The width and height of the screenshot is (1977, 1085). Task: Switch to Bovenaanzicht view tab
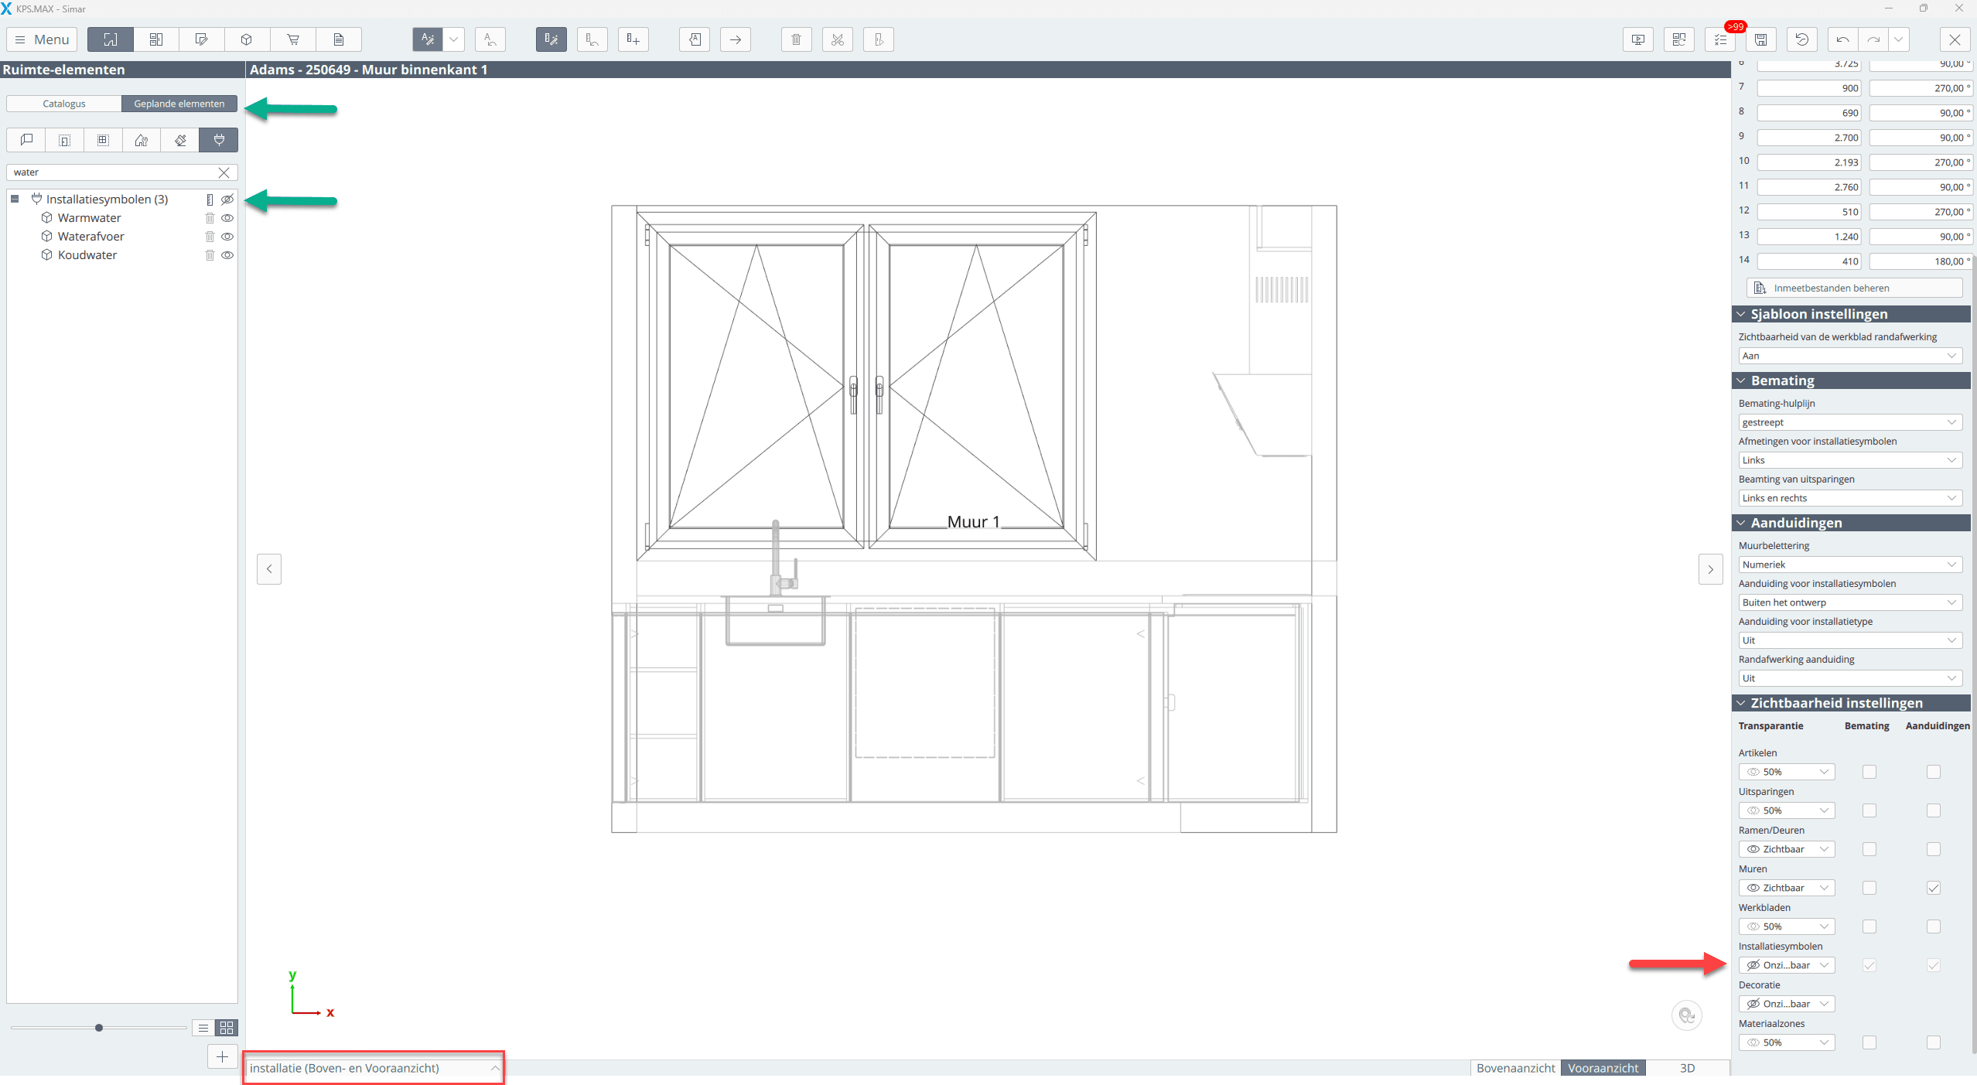click(x=1514, y=1068)
